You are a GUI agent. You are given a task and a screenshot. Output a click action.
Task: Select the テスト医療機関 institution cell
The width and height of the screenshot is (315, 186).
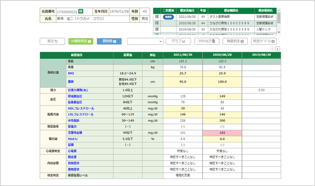pyautogui.click(x=231, y=17)
